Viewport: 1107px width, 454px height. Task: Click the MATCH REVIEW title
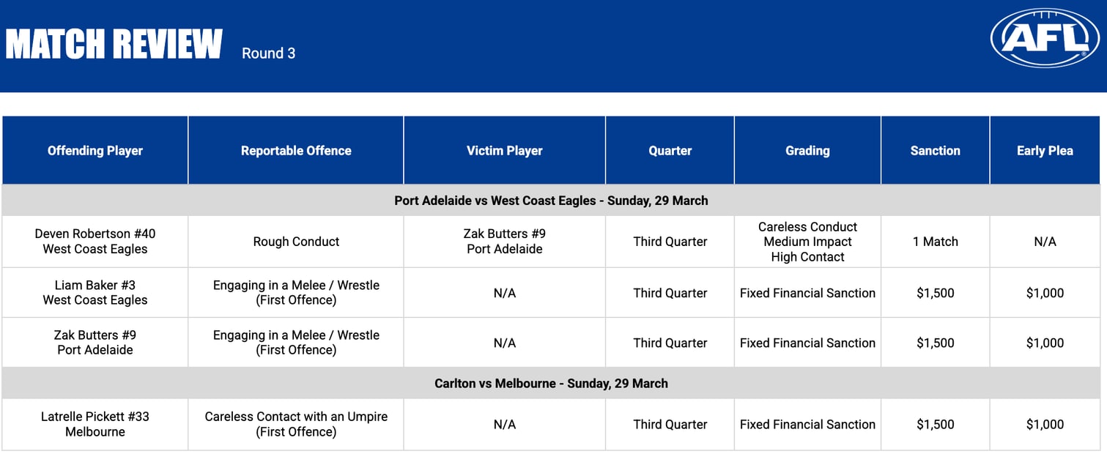click(114, 45)
